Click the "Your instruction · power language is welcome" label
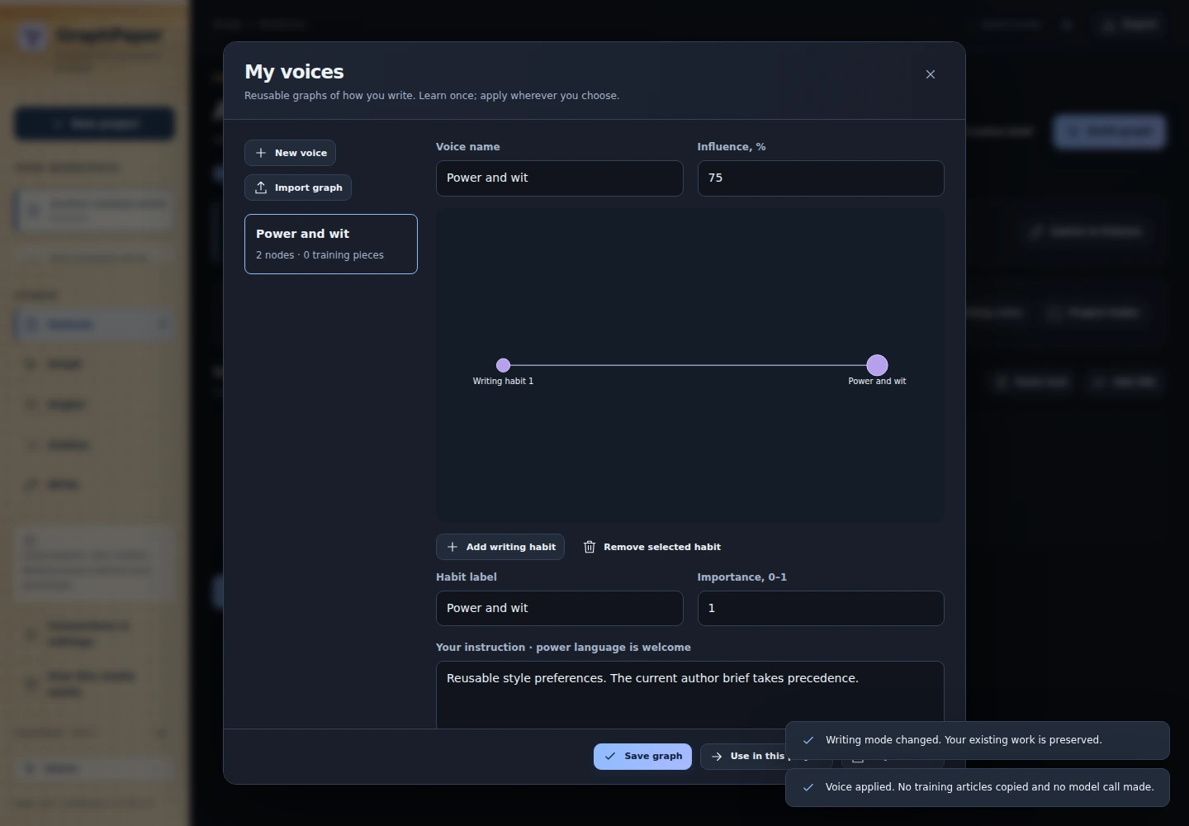The width and height of the screenshot is (1189, 826). pyautogui.click(x=563, y=648)
